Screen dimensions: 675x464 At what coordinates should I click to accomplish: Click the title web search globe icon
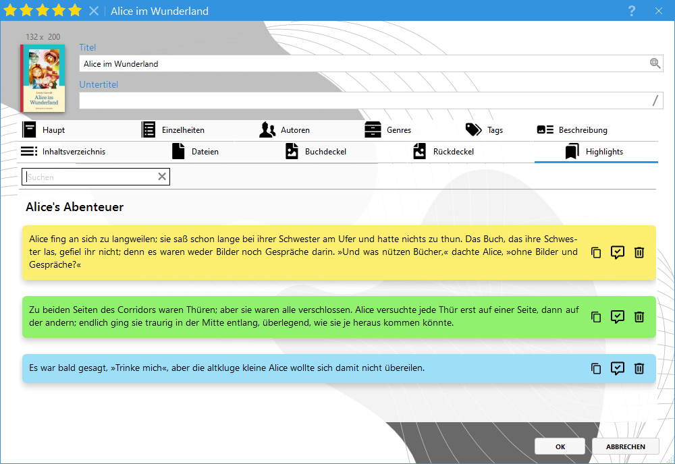click(x=655, y=63)
